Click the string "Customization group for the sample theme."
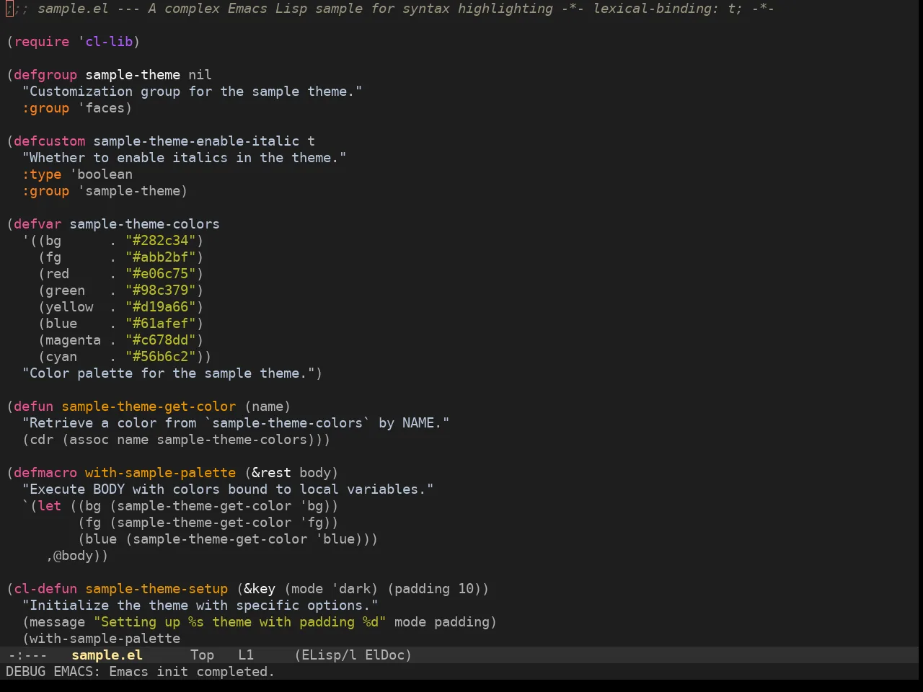This screenshot has height=692, width=923. click(193, 91)
